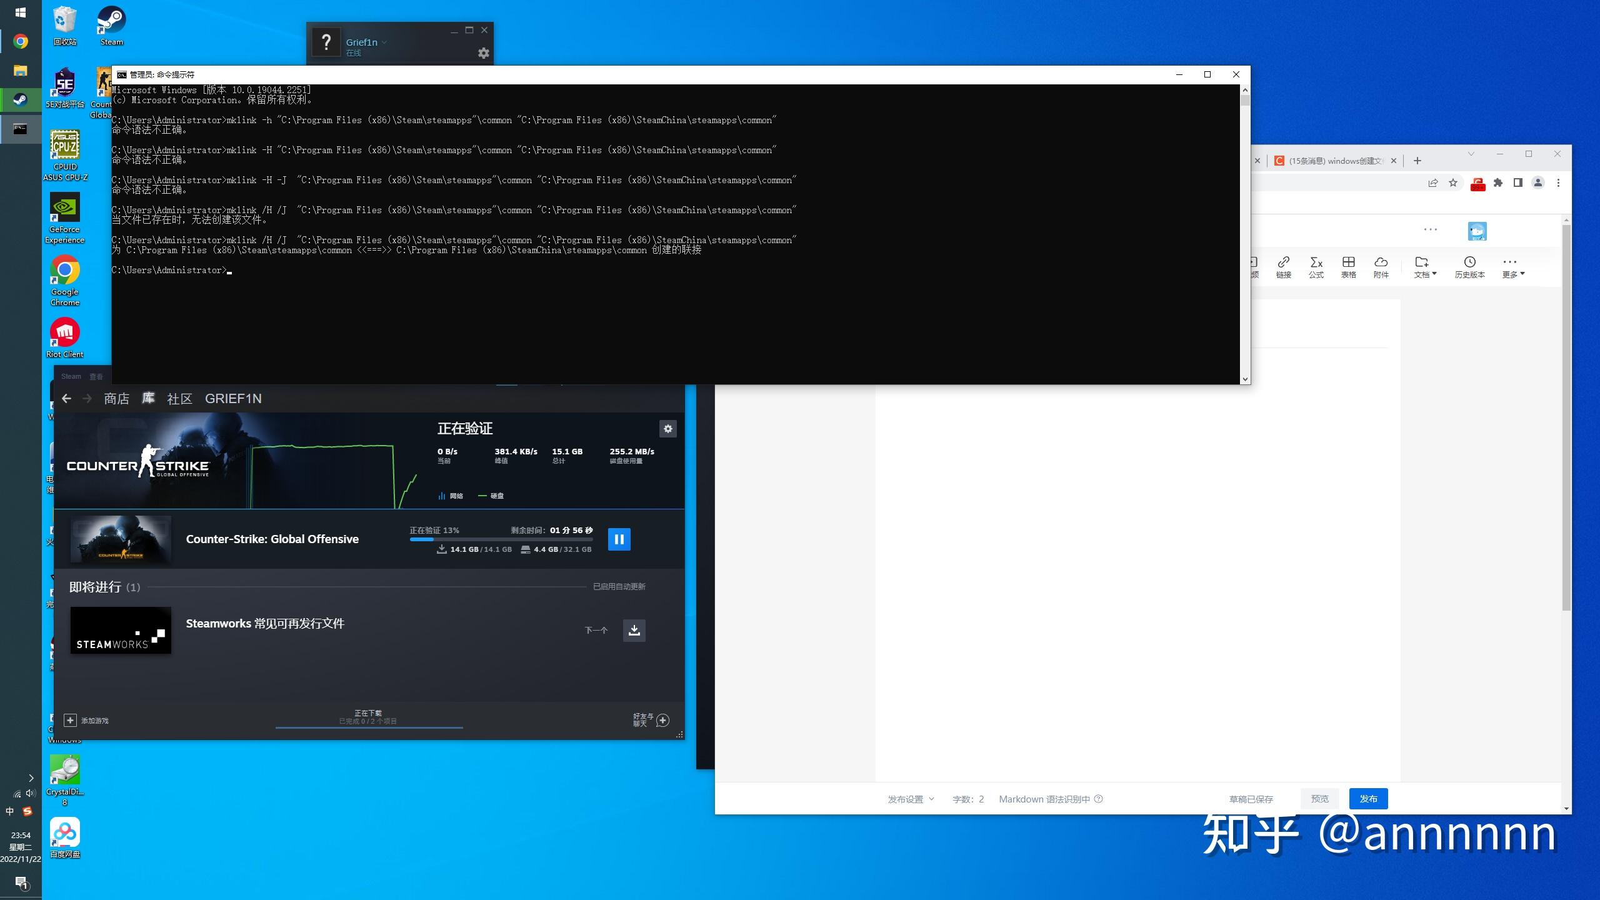Expand Grief1n status dropdown arrow
This screenshot has width=1600, height=900.
(384, 42)
